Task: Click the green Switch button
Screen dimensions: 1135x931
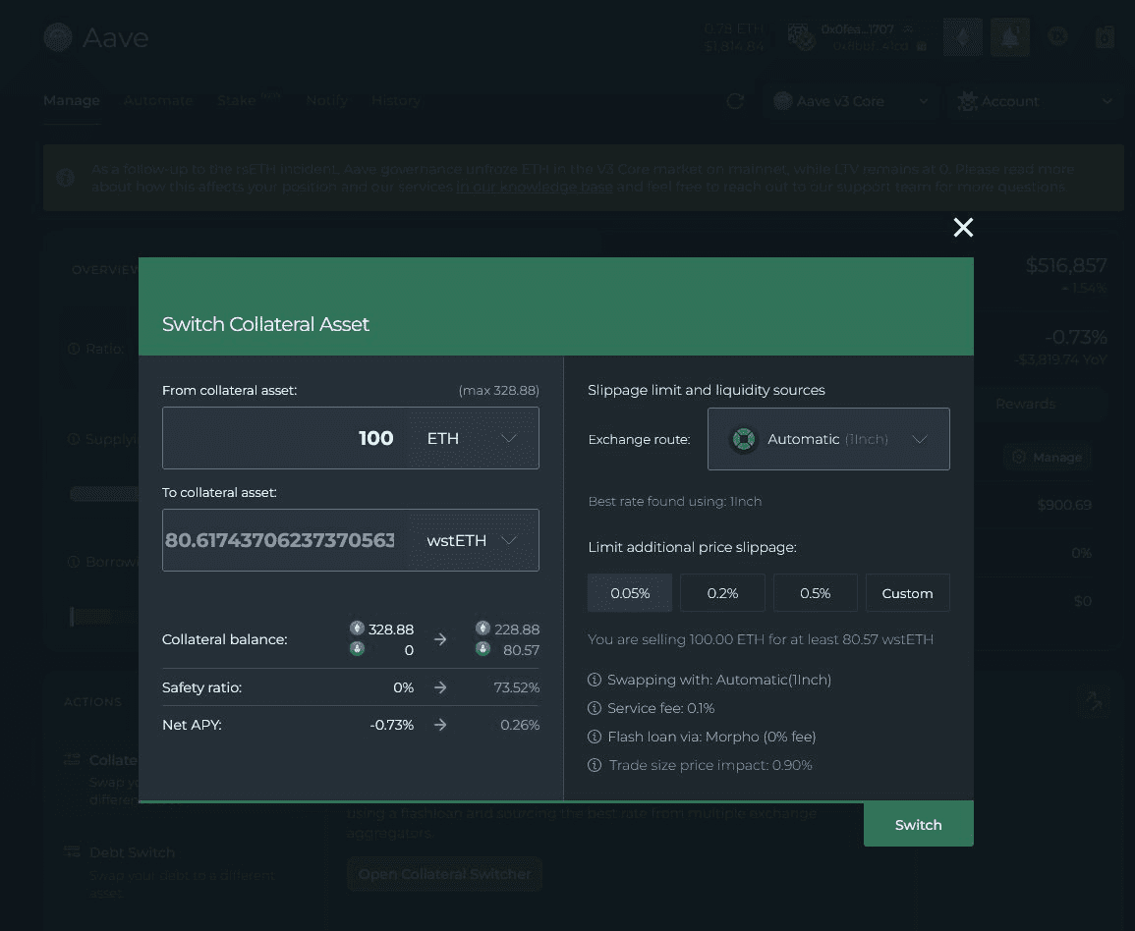Action: point(919,825)
